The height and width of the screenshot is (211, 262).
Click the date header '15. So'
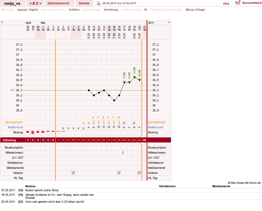tap(114, 28)
